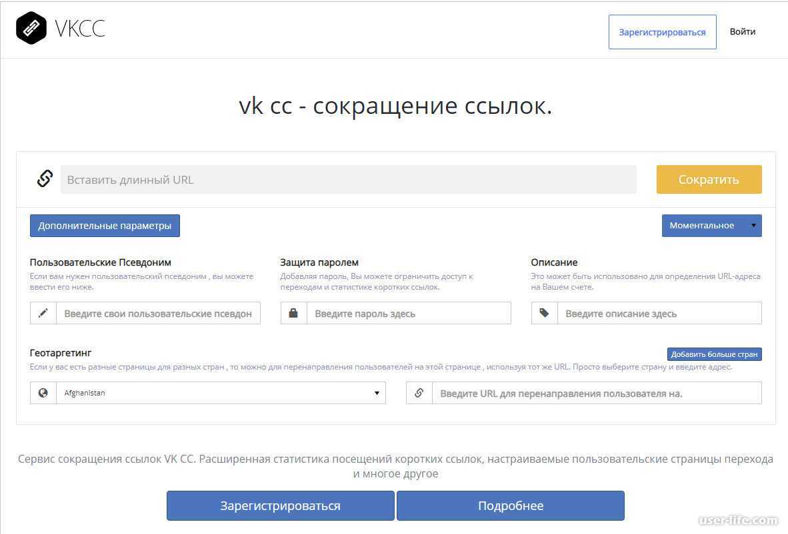Focus the Вставить длинный URL field
This screenshot has height=534, width=788.
tap(349, 180)
